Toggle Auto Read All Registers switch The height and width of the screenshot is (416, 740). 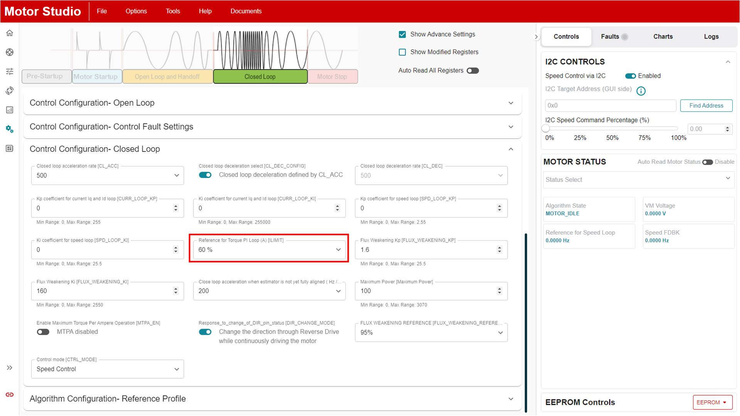[x=473, y=70]
